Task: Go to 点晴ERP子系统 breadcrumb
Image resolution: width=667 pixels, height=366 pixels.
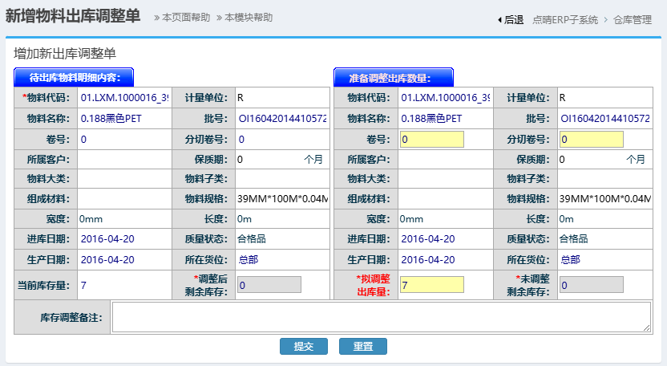Action: click(565, 19)
